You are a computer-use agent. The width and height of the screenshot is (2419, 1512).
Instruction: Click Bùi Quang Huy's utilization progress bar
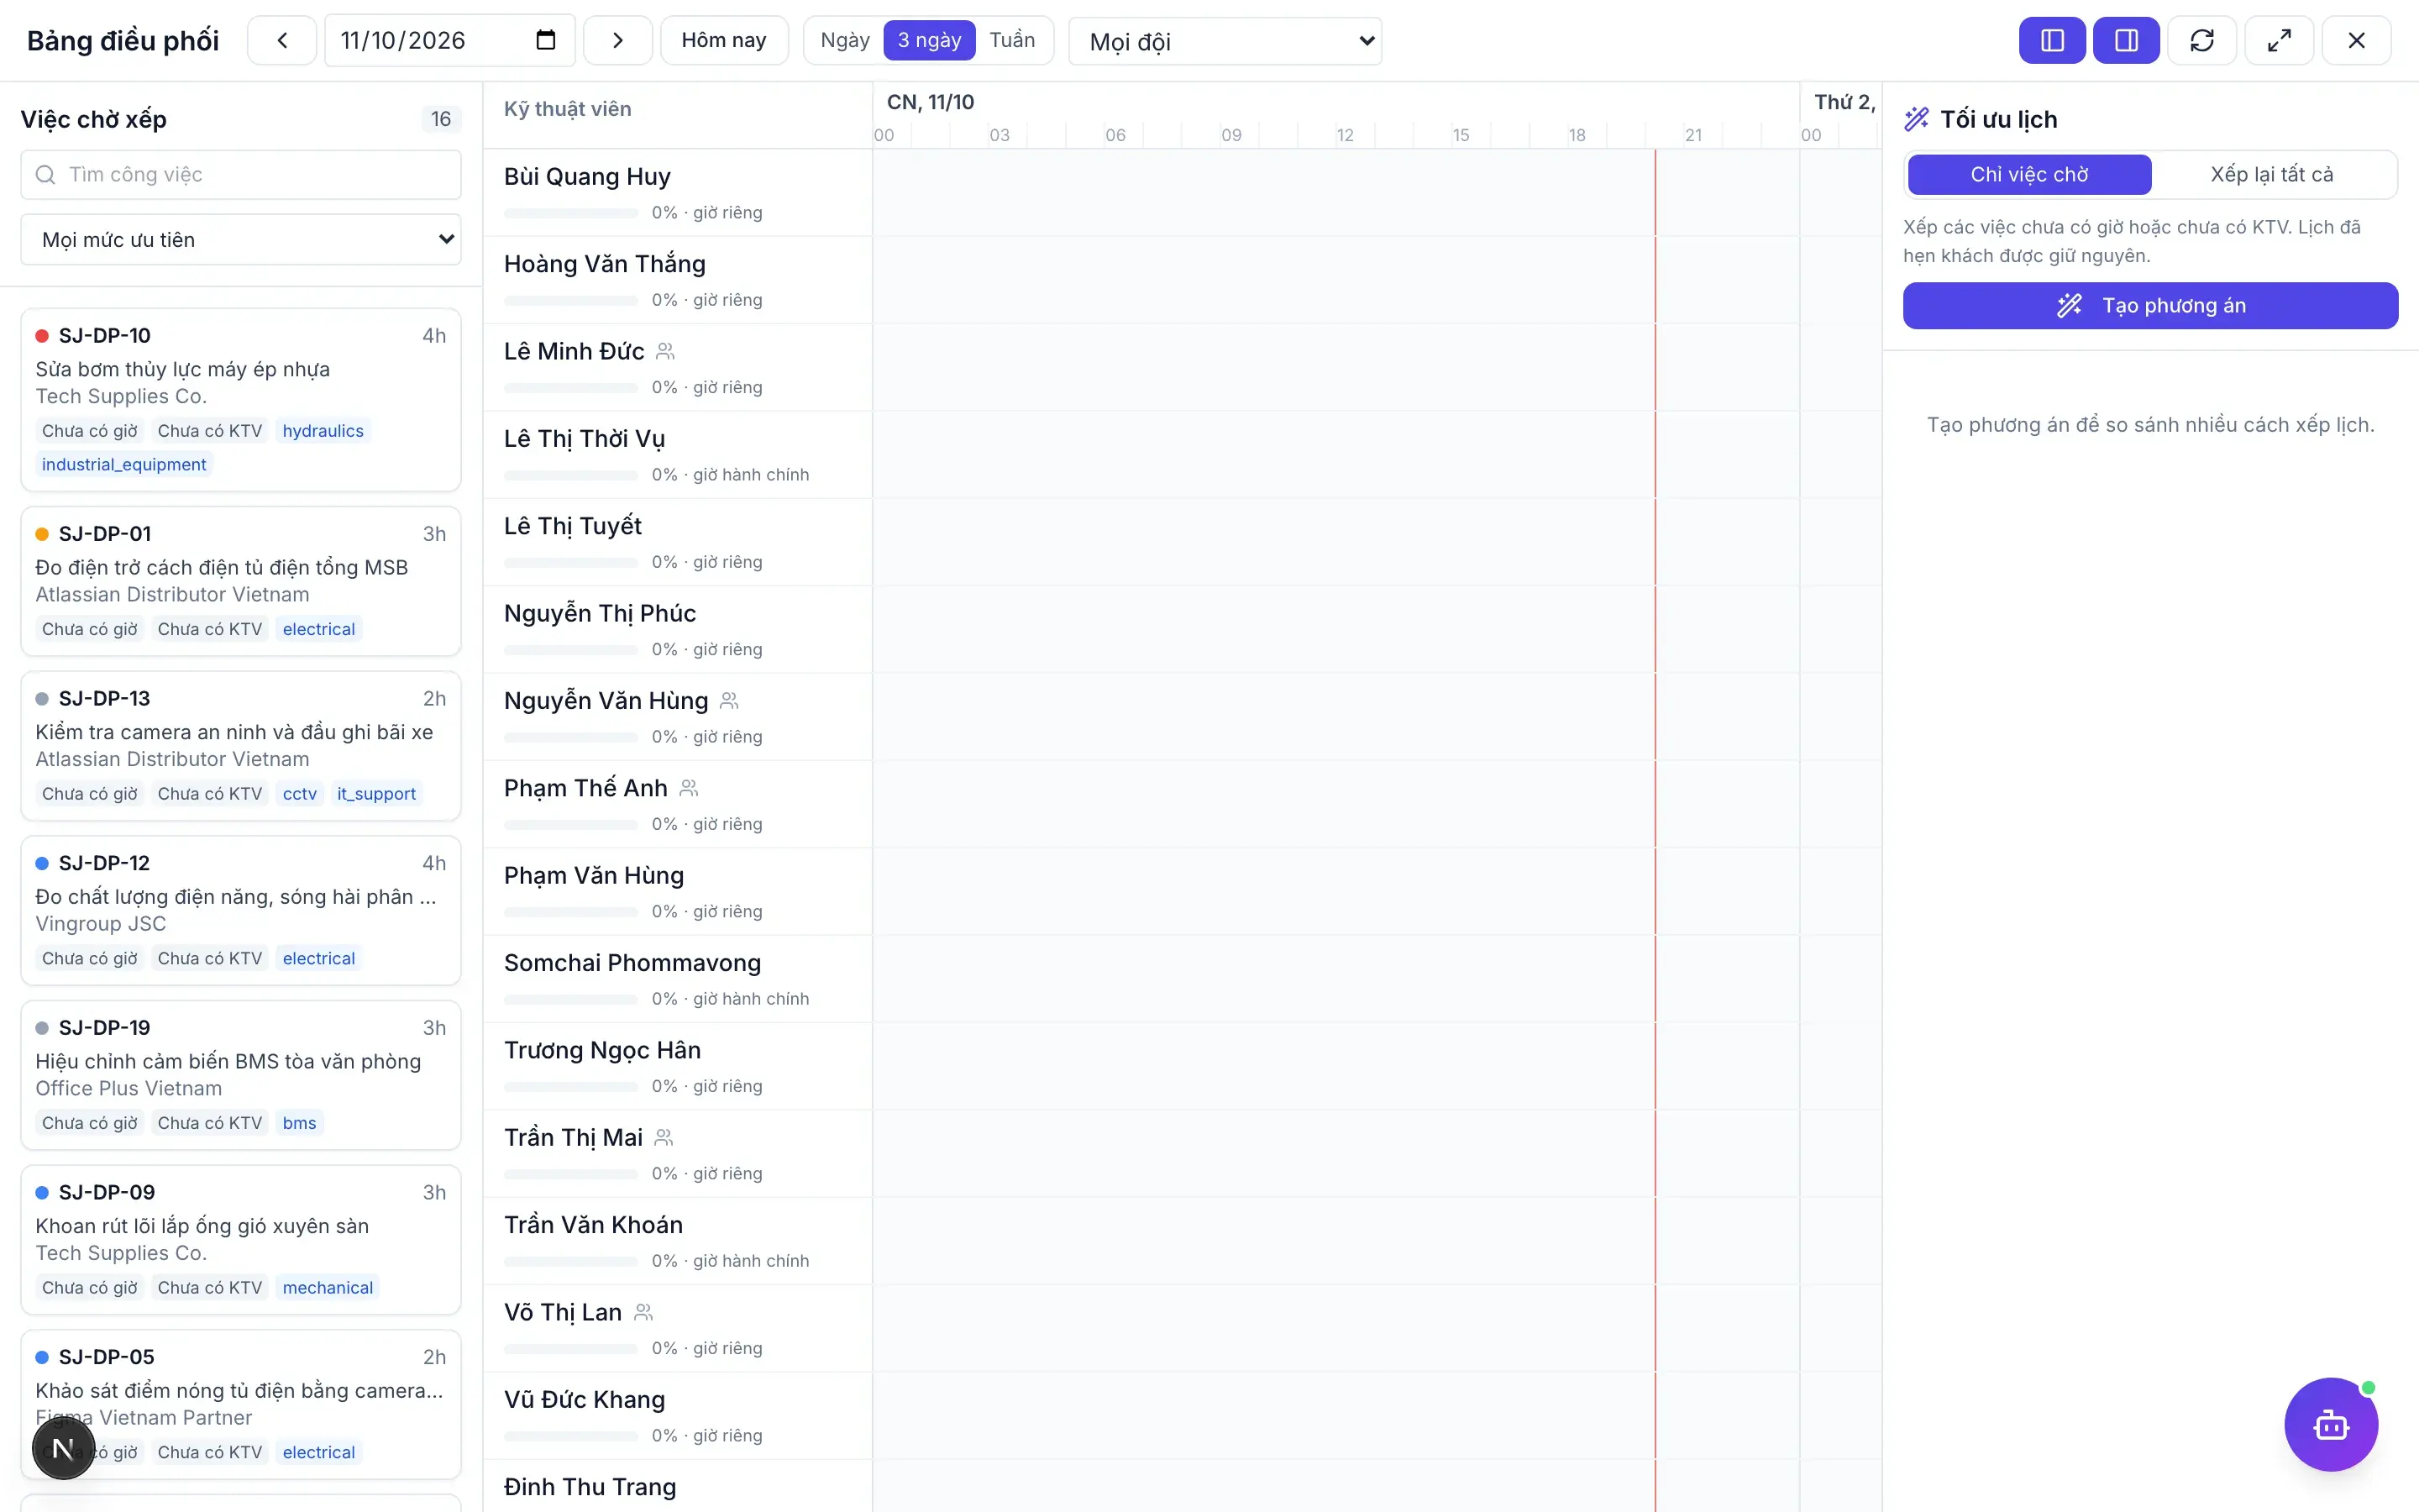[x=571, y=213]
